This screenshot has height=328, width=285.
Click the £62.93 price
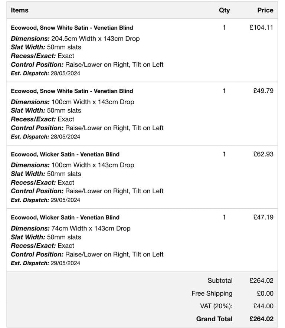pos(263,154)
